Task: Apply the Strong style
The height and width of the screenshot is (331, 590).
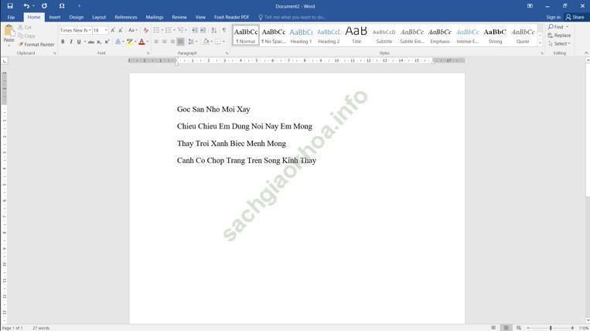Action: [495, 36]
